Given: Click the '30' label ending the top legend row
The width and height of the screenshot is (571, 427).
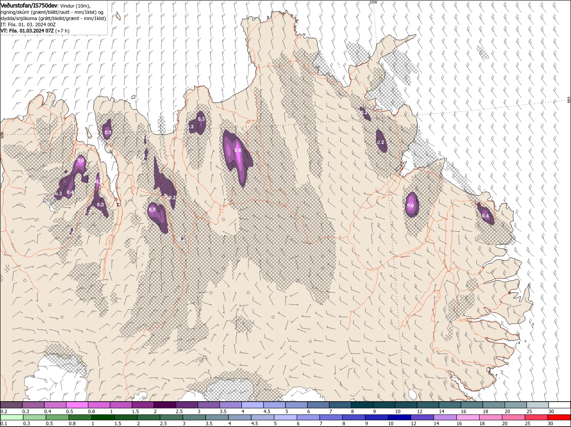Looking at the screenshot, I should pyautogui.click(x=551, y=411).
